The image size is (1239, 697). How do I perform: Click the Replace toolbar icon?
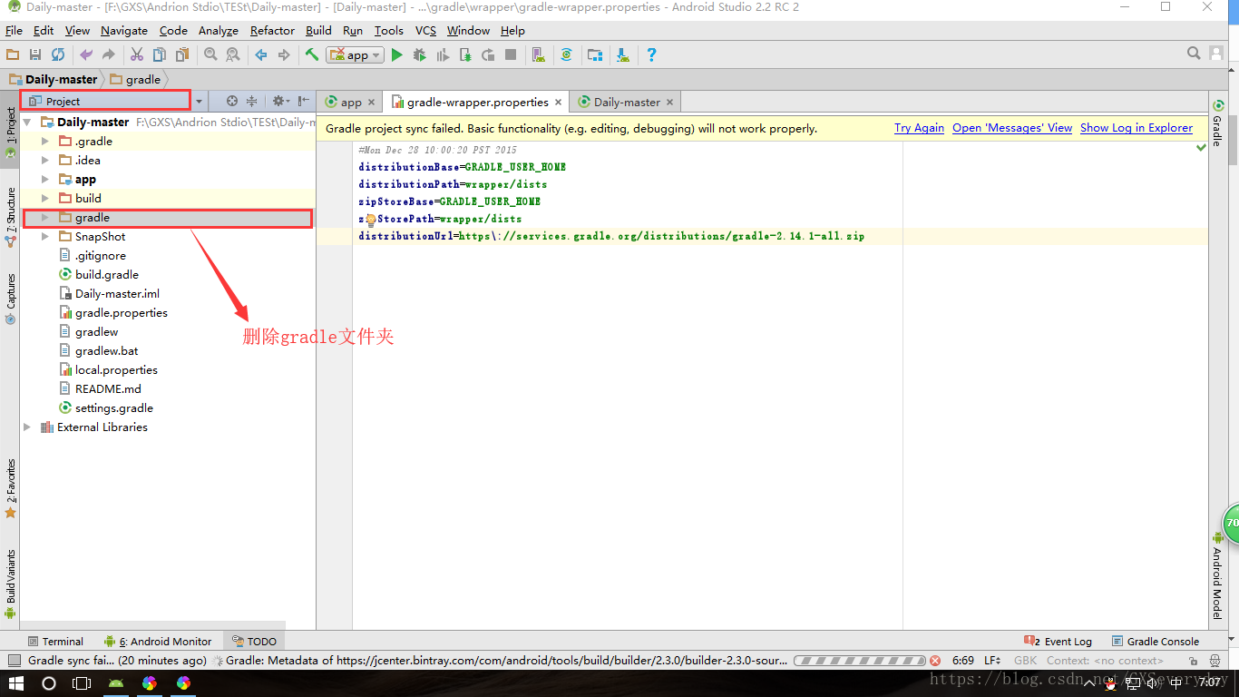click(233, 55)
